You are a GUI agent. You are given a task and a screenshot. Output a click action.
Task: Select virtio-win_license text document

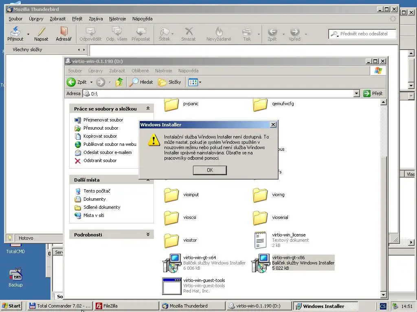coord(281,240)
